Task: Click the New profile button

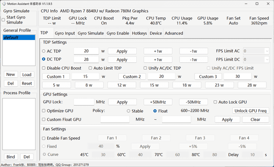Action: (x=11, y=74)
